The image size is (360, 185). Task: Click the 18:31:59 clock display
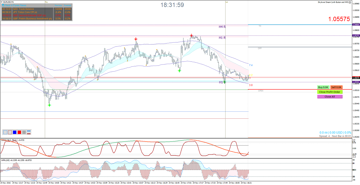172,5
